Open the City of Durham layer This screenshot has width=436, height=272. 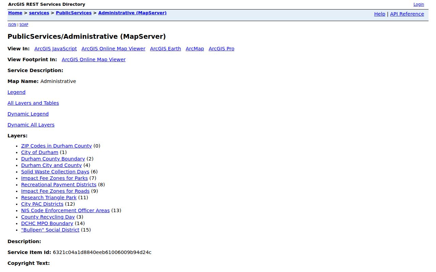click(40, 152)
